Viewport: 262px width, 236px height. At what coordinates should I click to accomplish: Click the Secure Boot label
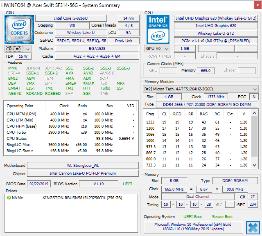[222, 217]
